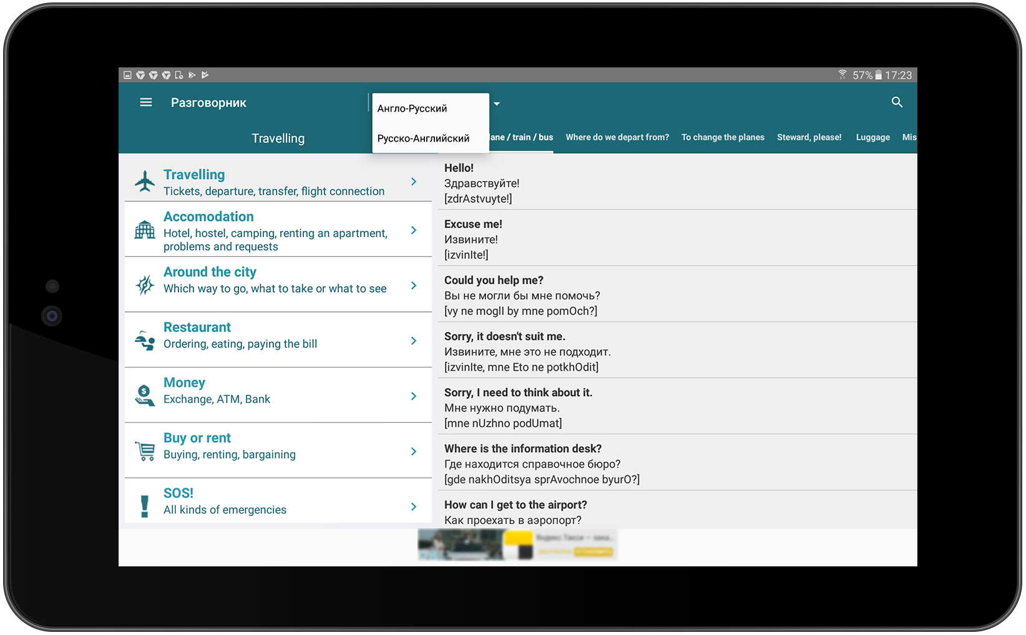Click the SOS exclamation mark icon
Image resolution: width=1026 pixels, height=635 pixels.
coord(145,506)
